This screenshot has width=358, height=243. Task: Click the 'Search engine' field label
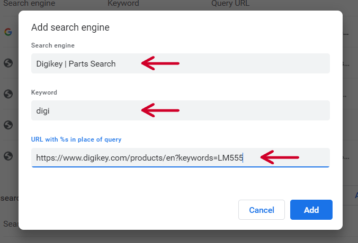(x=53, y=45)
